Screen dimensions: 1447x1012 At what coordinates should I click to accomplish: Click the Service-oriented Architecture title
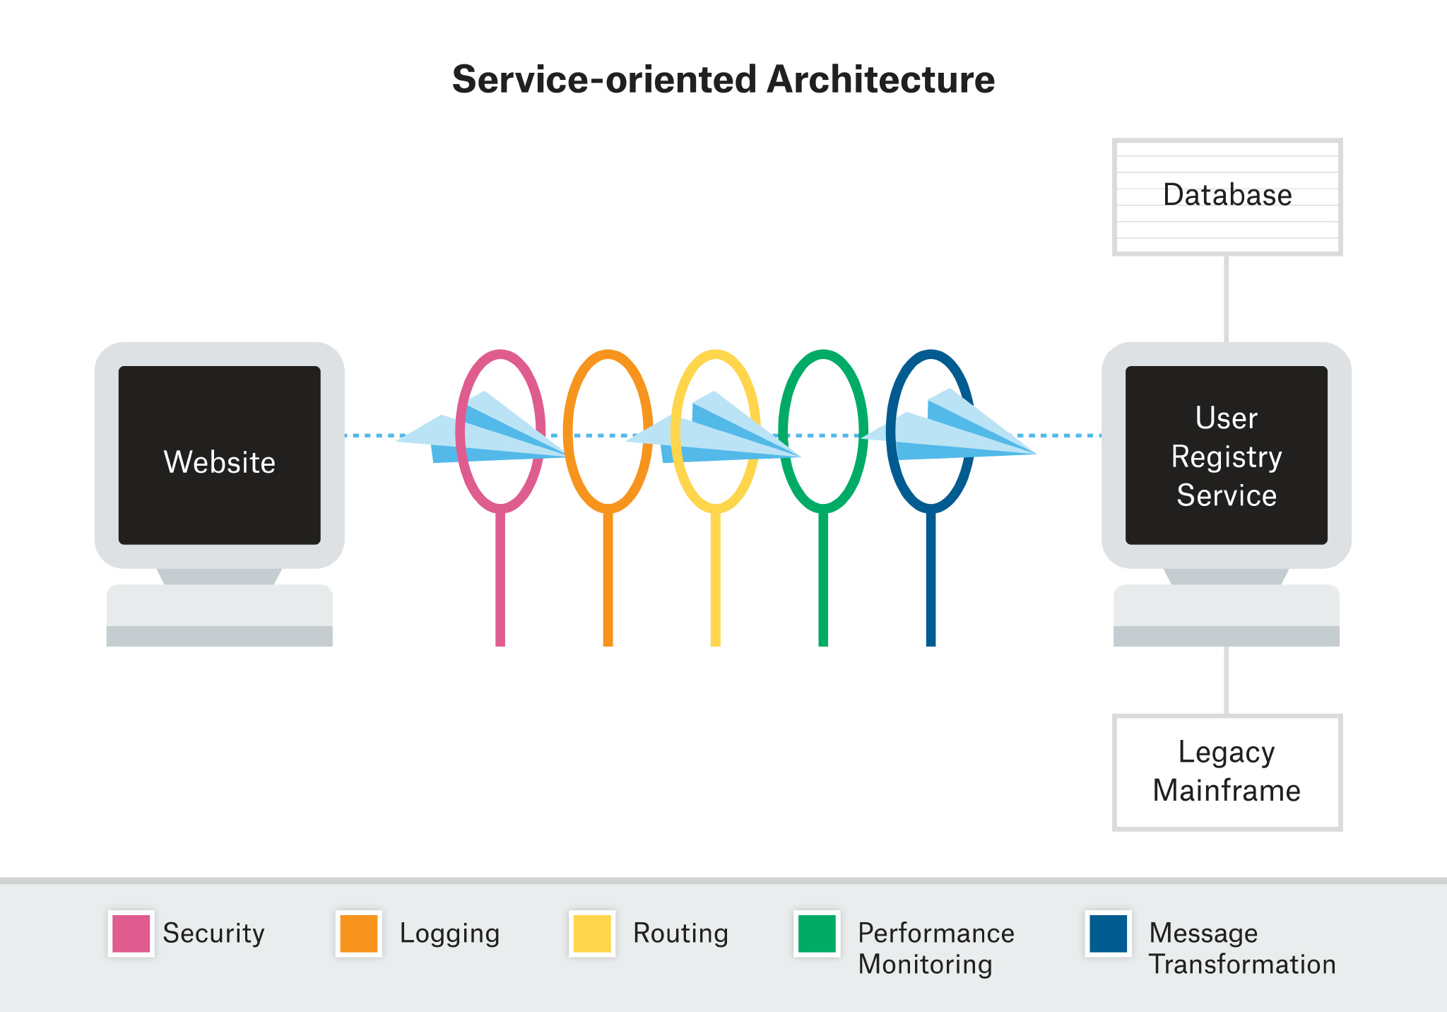tap(723, 79)
